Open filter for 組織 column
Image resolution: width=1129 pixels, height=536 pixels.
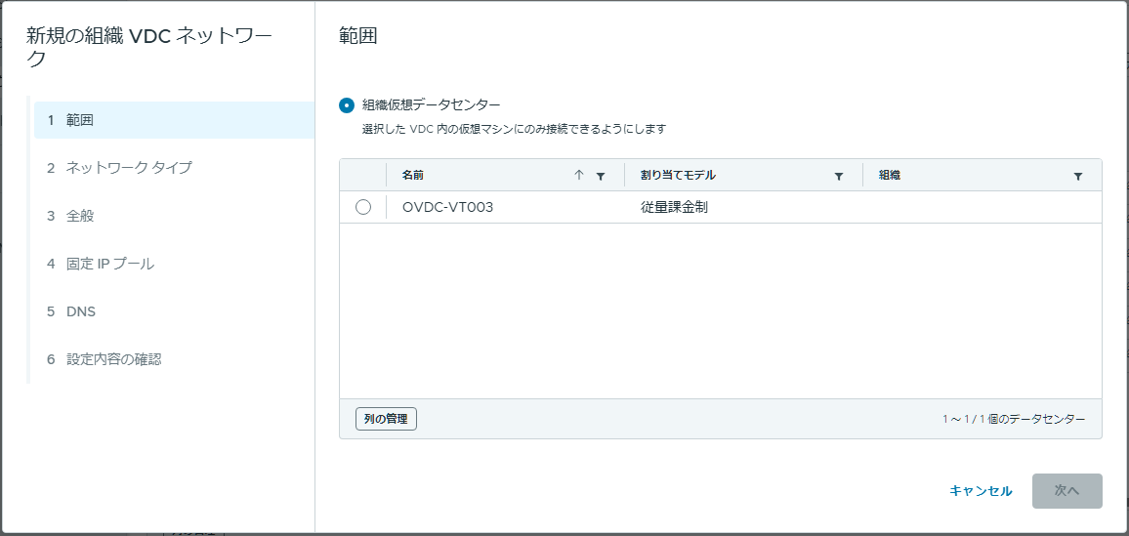1078,176
